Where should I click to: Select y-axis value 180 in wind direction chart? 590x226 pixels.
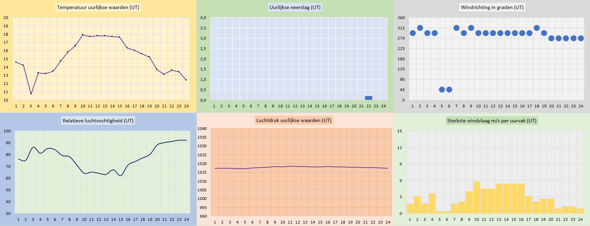coord(401,59)
